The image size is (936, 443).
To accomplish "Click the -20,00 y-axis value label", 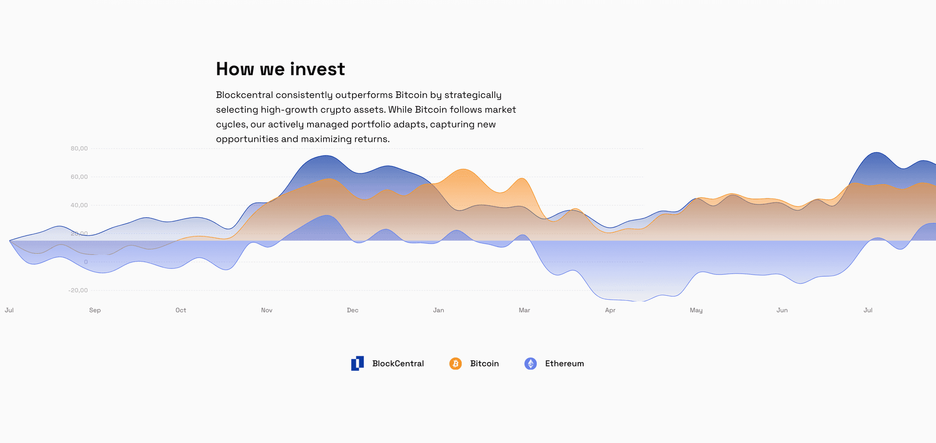I will pyautogui.click(x=78, y=290).
